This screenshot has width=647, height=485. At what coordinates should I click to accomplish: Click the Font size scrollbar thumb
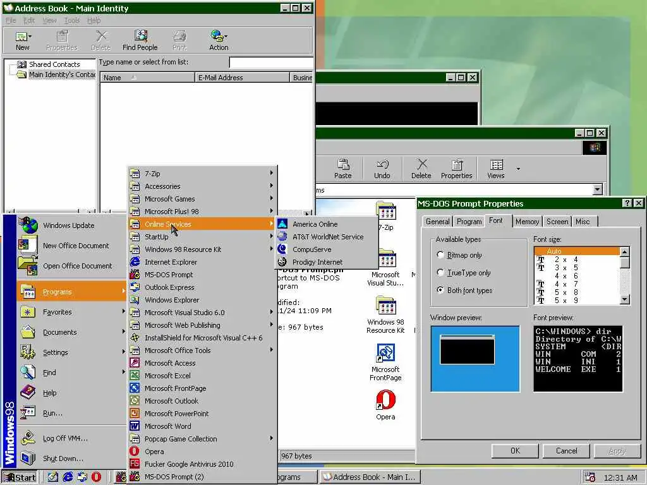point(625,262)
